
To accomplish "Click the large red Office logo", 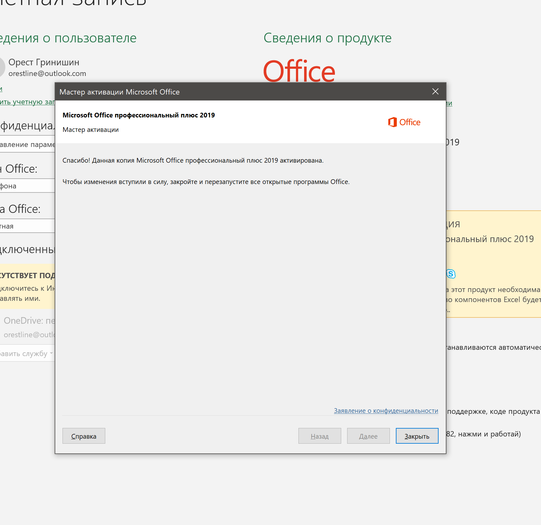I will coord(299,71).
